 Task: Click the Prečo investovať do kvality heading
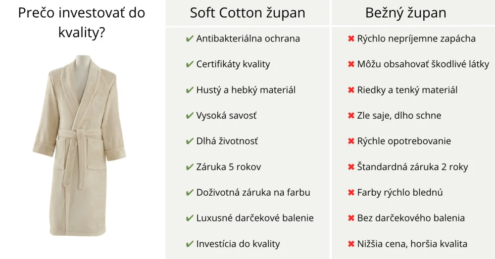82,22
